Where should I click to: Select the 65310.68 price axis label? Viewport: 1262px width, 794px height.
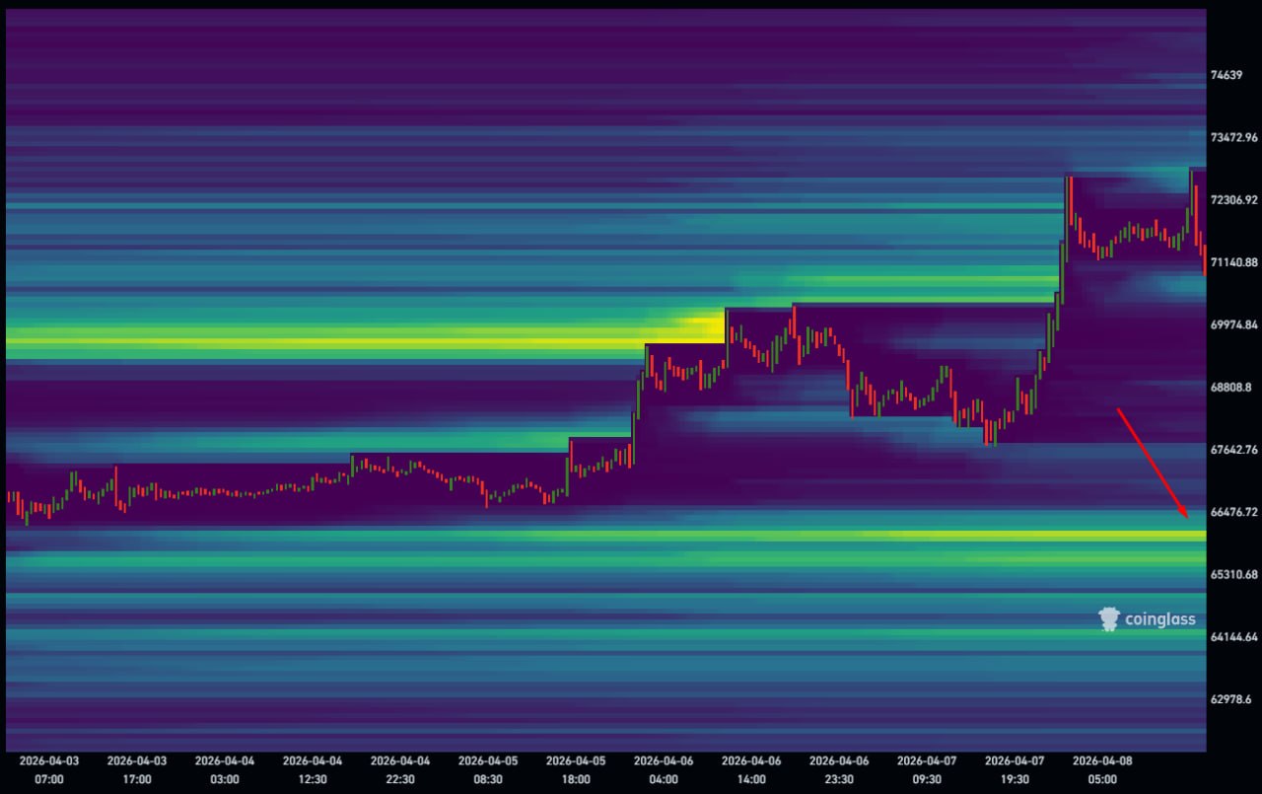1234,574
